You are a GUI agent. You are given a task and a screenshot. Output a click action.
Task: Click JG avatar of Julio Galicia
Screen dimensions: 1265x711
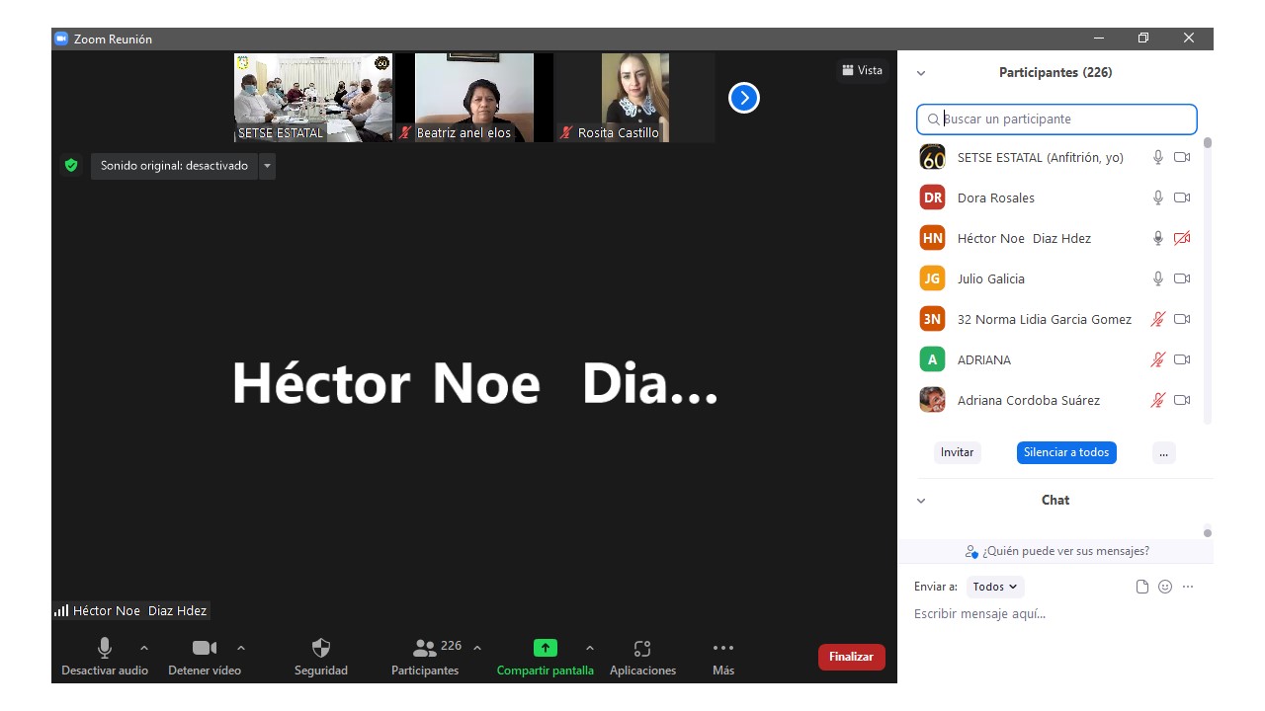(932, 278)
